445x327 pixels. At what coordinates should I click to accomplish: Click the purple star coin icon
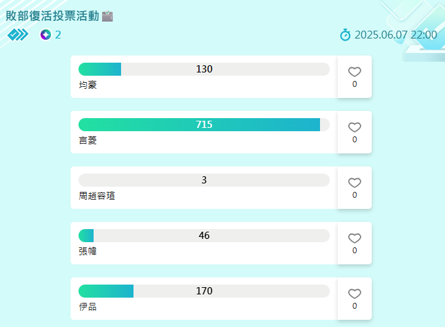click(x=46, y=35)
